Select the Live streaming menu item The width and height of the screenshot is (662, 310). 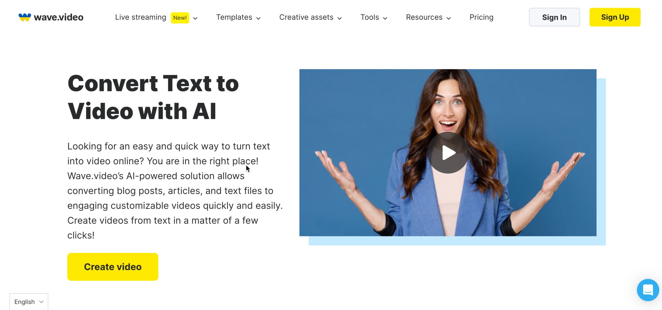(140, 17)
